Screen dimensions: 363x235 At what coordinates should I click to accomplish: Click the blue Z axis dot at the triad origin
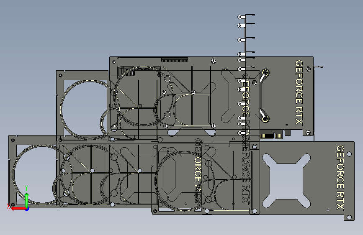tap(27, 209)
